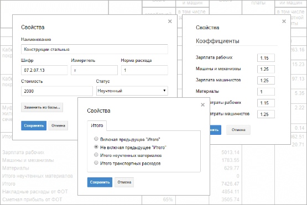Edit the Норма расхода field
Image resolution: width=307 pixels, height=205 pixels.
pos(144,70)
